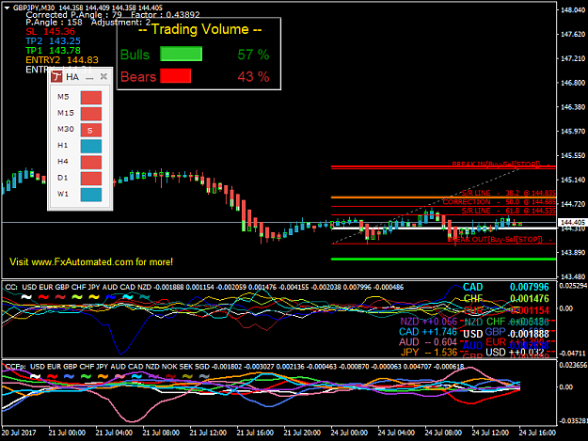Click the 148.040 price scale label
Screen dimensions: 588x441
573,9
